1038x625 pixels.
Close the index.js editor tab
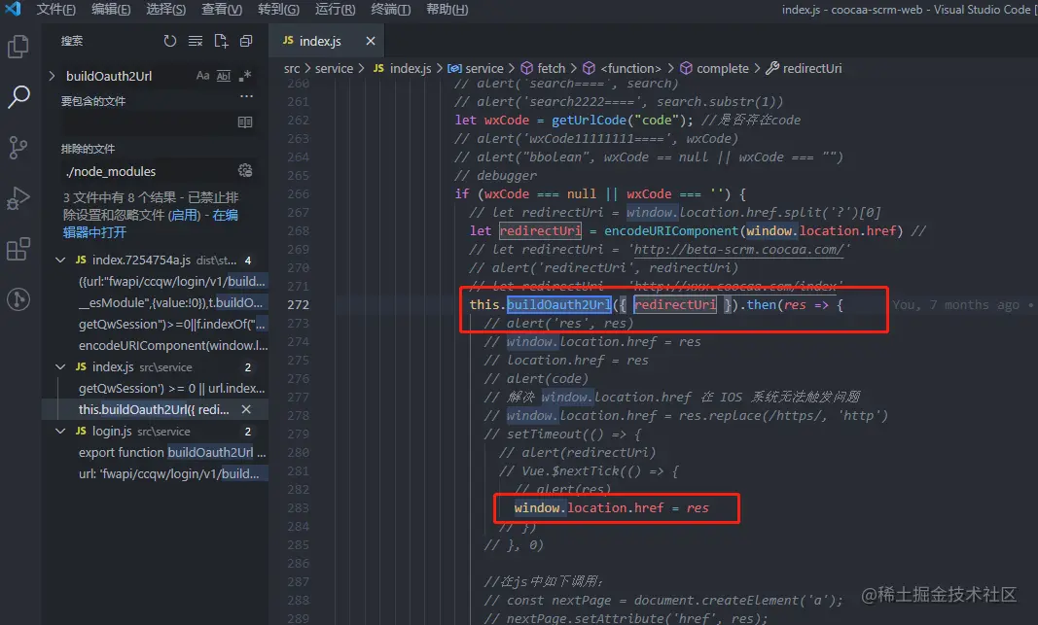371,41
